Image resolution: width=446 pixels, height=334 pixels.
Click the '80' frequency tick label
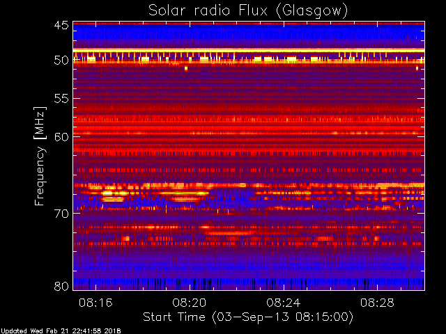pyautogui.click(x=61, y=286)
